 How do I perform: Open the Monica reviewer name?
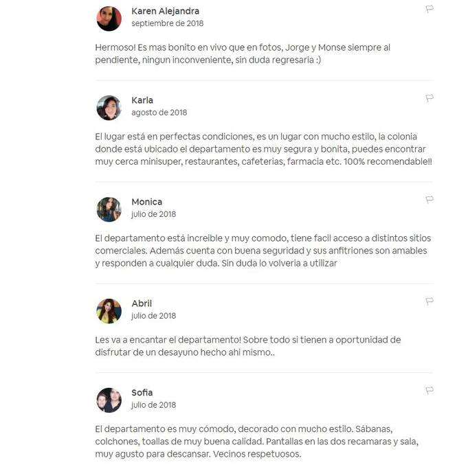pos(146,202)
